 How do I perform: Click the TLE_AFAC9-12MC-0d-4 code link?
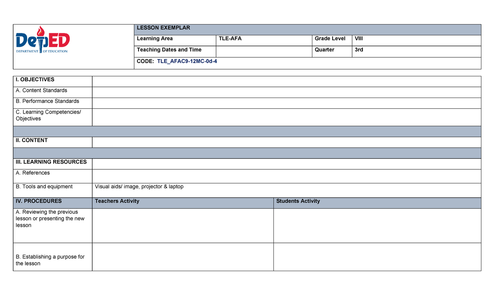(x=187, y=61)
